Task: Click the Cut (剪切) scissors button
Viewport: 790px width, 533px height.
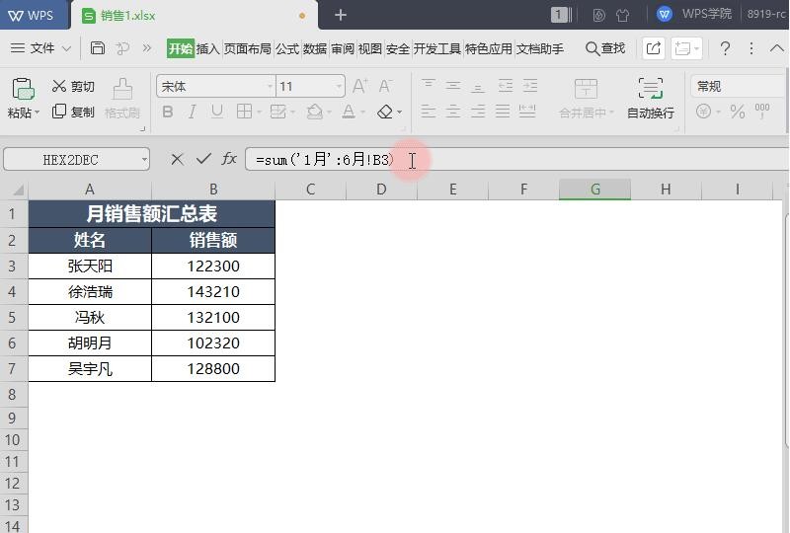Action: [73, 87]
